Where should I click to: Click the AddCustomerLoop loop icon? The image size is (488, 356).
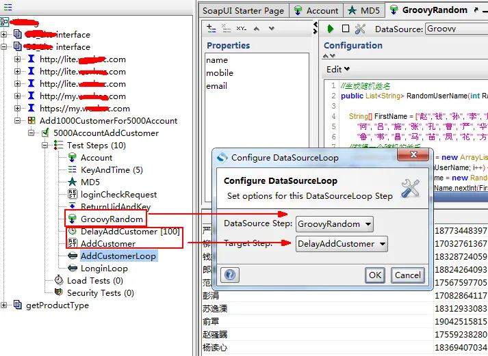click(73, 256)
